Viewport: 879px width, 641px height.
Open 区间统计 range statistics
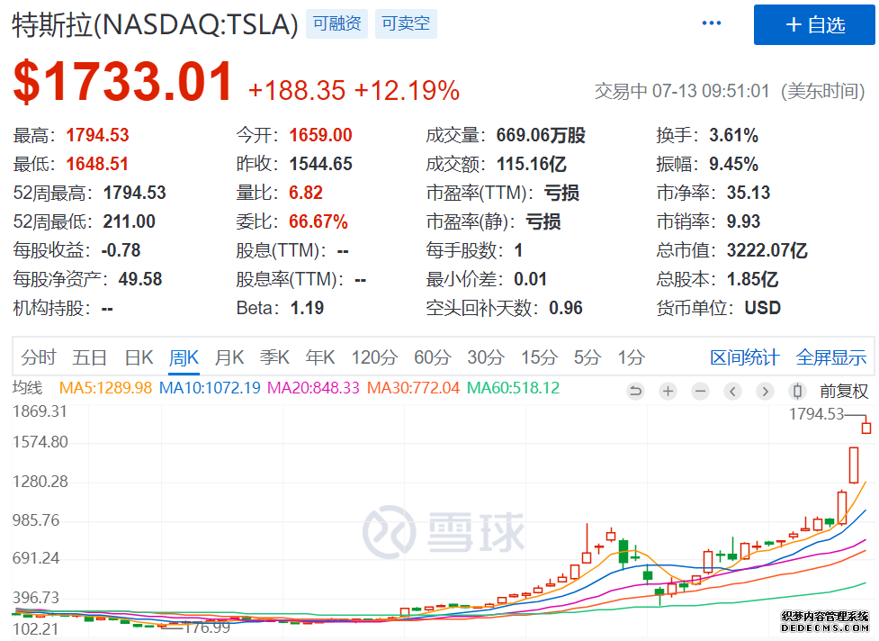pyautogui.click(x=744, y=357)
